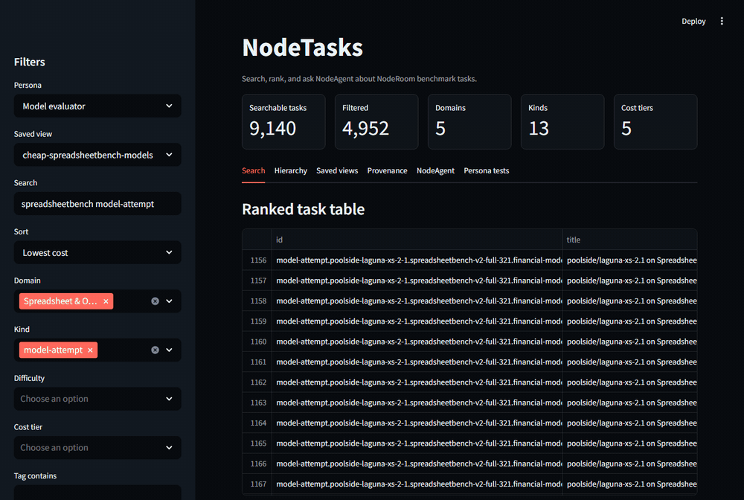Open the Saved view dropdown
Image resolution: width=744 pixels, height=500 pixels.
(97, 155)
